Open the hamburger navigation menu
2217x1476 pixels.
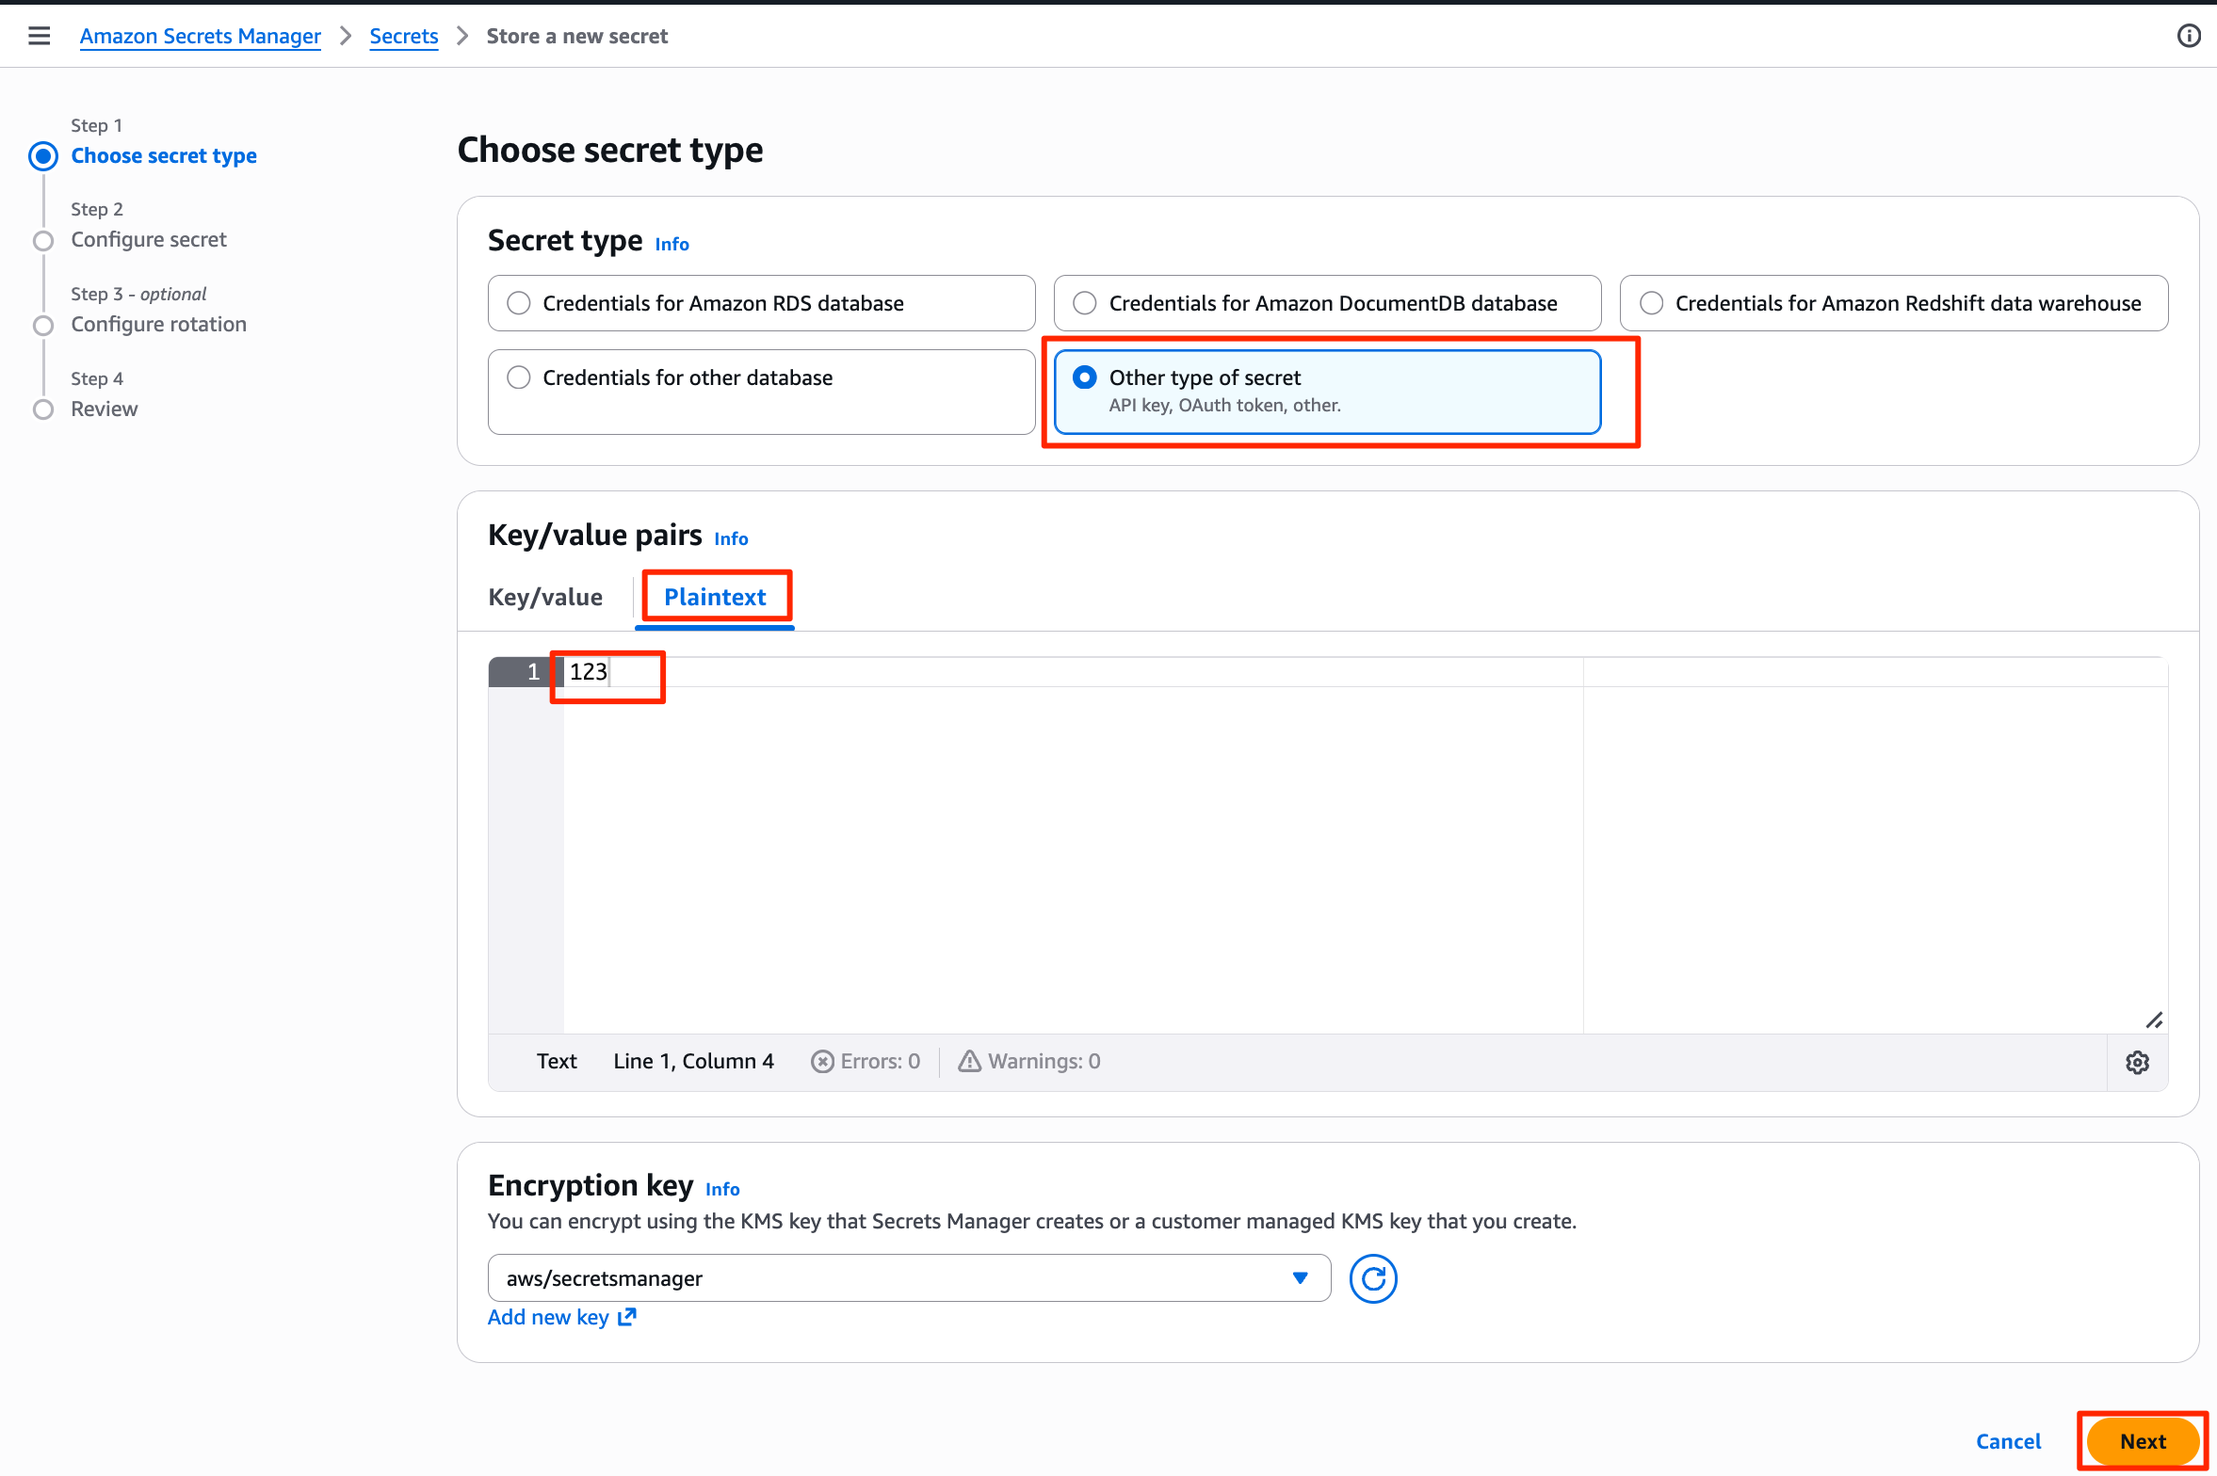tap(39, 36)
